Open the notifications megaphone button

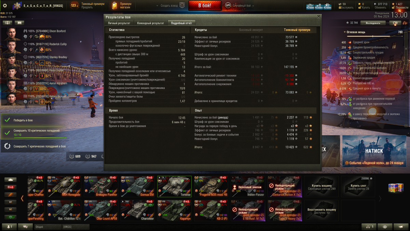point(401,227)
